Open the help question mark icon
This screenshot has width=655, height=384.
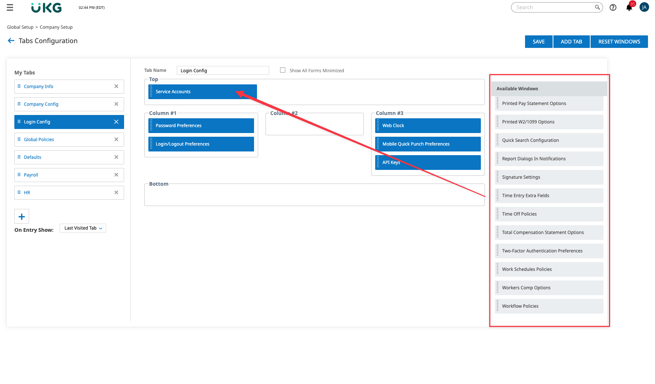point(613,7)
